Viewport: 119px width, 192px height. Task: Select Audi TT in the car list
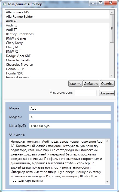[57, 30]
